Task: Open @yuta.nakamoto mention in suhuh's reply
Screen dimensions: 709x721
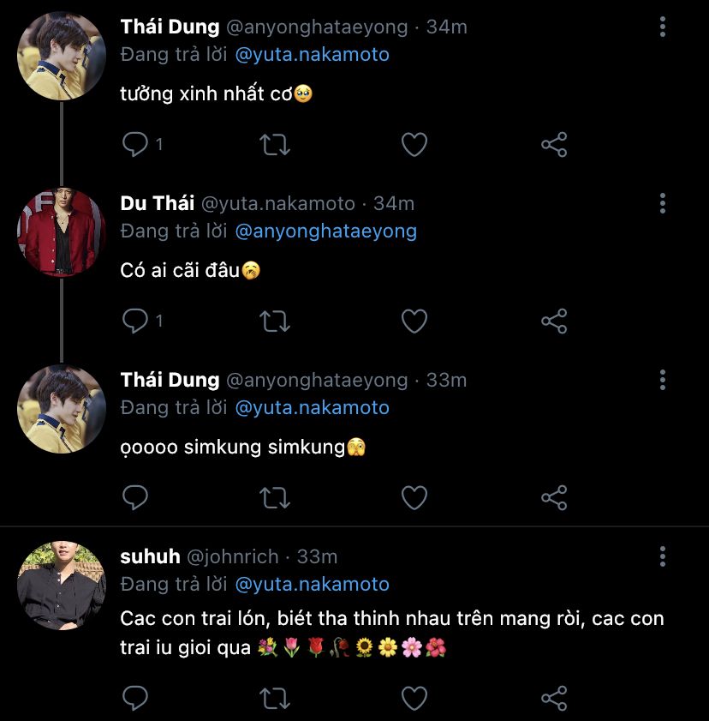Action: pos(312,585)
